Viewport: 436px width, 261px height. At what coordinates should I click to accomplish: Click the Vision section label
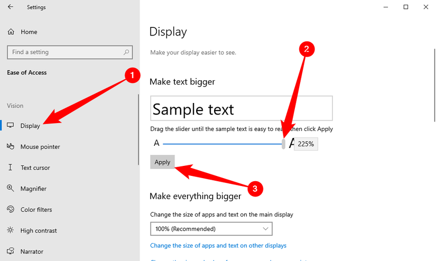point(15,106)
